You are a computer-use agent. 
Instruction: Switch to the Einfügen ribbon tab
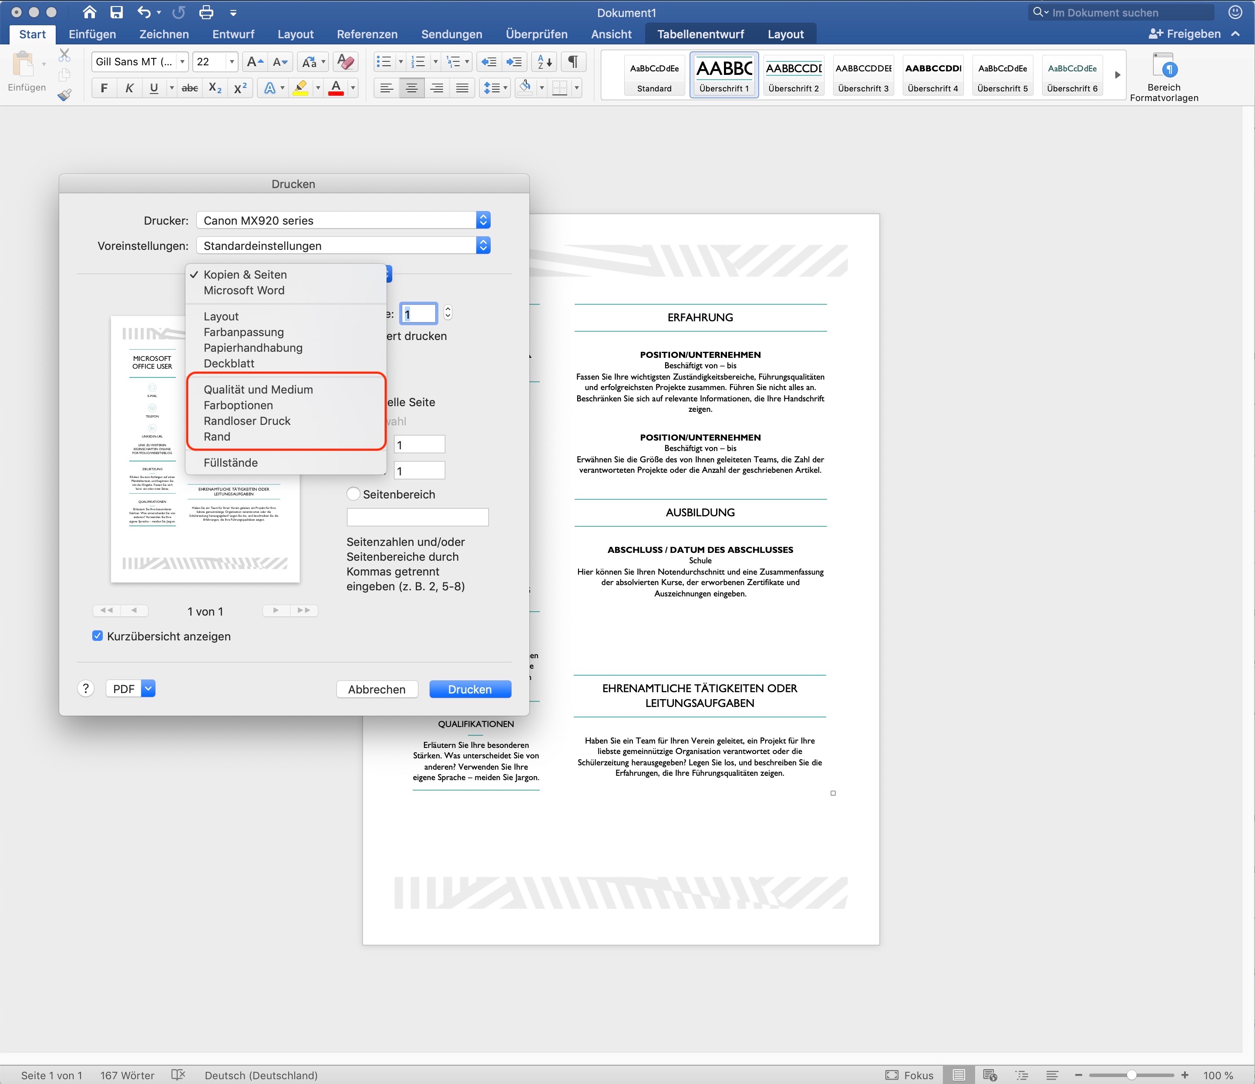[x=92, y=34]
